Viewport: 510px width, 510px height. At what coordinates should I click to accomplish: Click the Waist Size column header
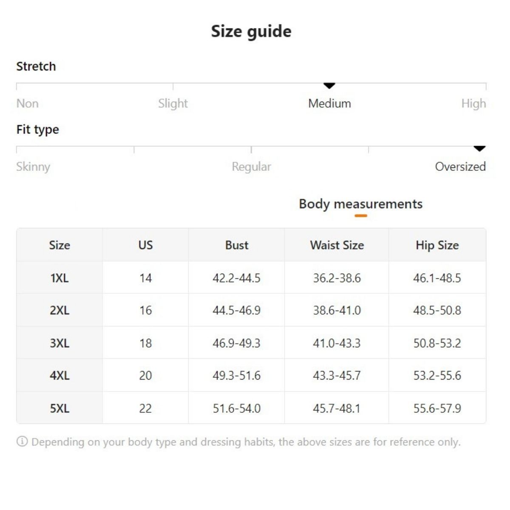click(337, 245)
